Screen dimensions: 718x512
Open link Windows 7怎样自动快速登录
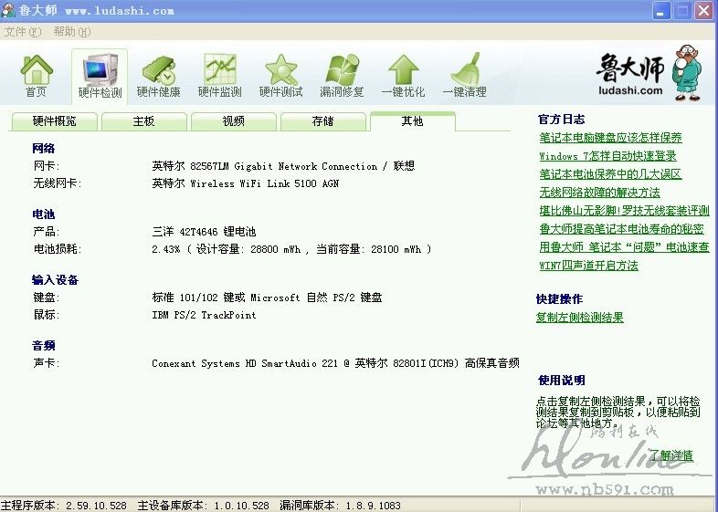click(607, 156)
